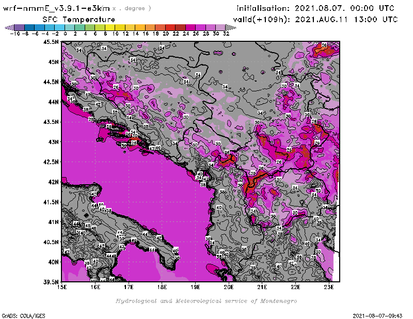413x319 pixels.
Task: Pick the yellow swatch between 8 and 10
Action: click(110, 27)
